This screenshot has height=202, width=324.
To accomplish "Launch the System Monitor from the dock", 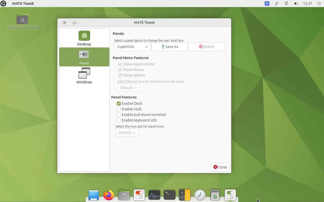I will [x=154, y=195].
